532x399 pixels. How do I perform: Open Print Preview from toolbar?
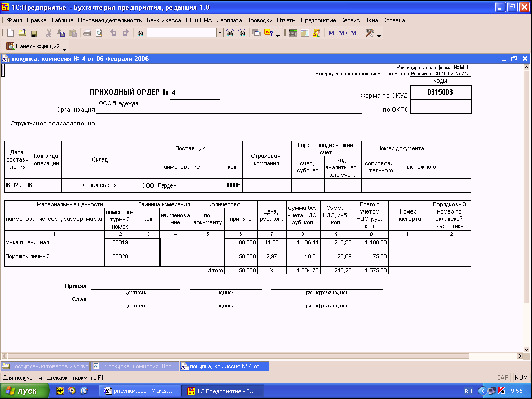pyautogui.click(x=98, y=33)
